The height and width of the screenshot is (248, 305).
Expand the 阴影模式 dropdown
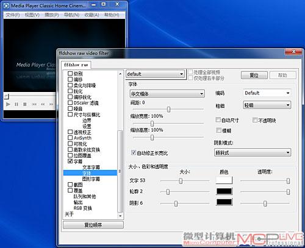(x=253, y=152)
